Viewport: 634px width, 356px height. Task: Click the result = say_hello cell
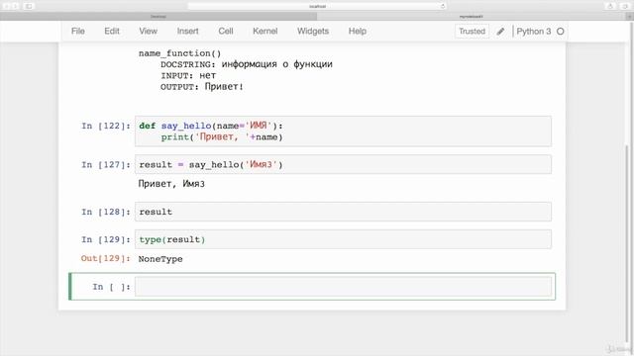pos(343,164)
